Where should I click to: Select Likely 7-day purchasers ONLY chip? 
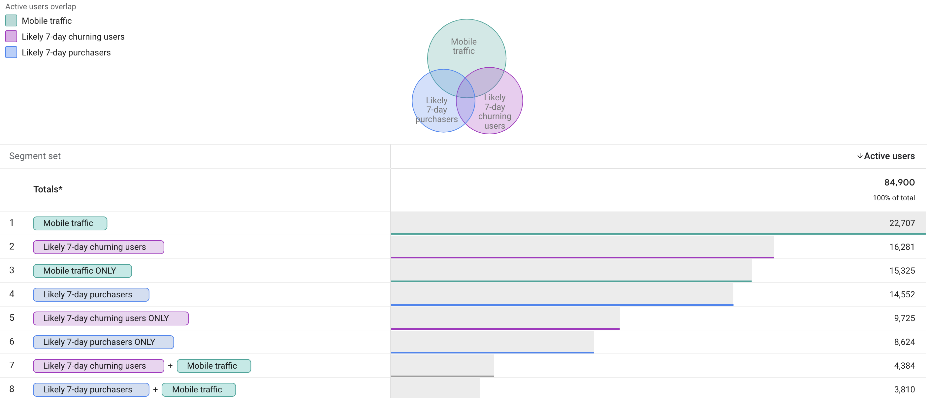103,342
